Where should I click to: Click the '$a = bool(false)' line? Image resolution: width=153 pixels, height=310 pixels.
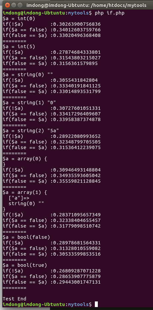point(26,237)
